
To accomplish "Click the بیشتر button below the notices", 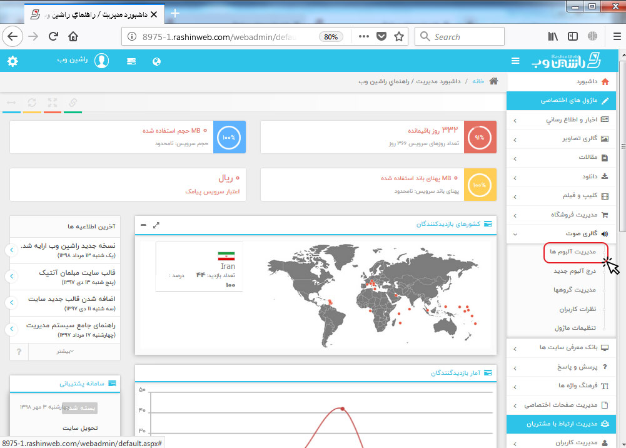I will pos(65,352).
